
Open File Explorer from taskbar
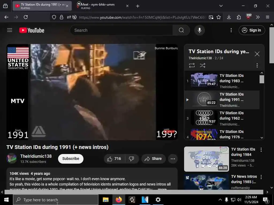pos(105,200)
